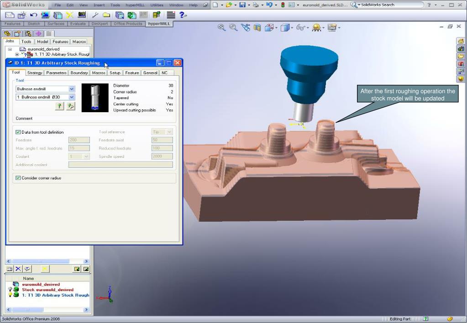Click the bullnose tool preview thumbnail
Screen dimensions: 467x323
(x=95, y=98)
